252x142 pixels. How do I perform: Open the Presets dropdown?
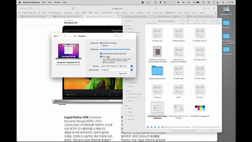[117, 66]
